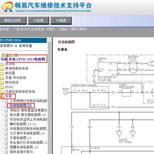The height and width of the screenshot is (154, 154).
Task: Click the scroll-up arrow of the menu scrollbar
Action: tap(50, 40)
